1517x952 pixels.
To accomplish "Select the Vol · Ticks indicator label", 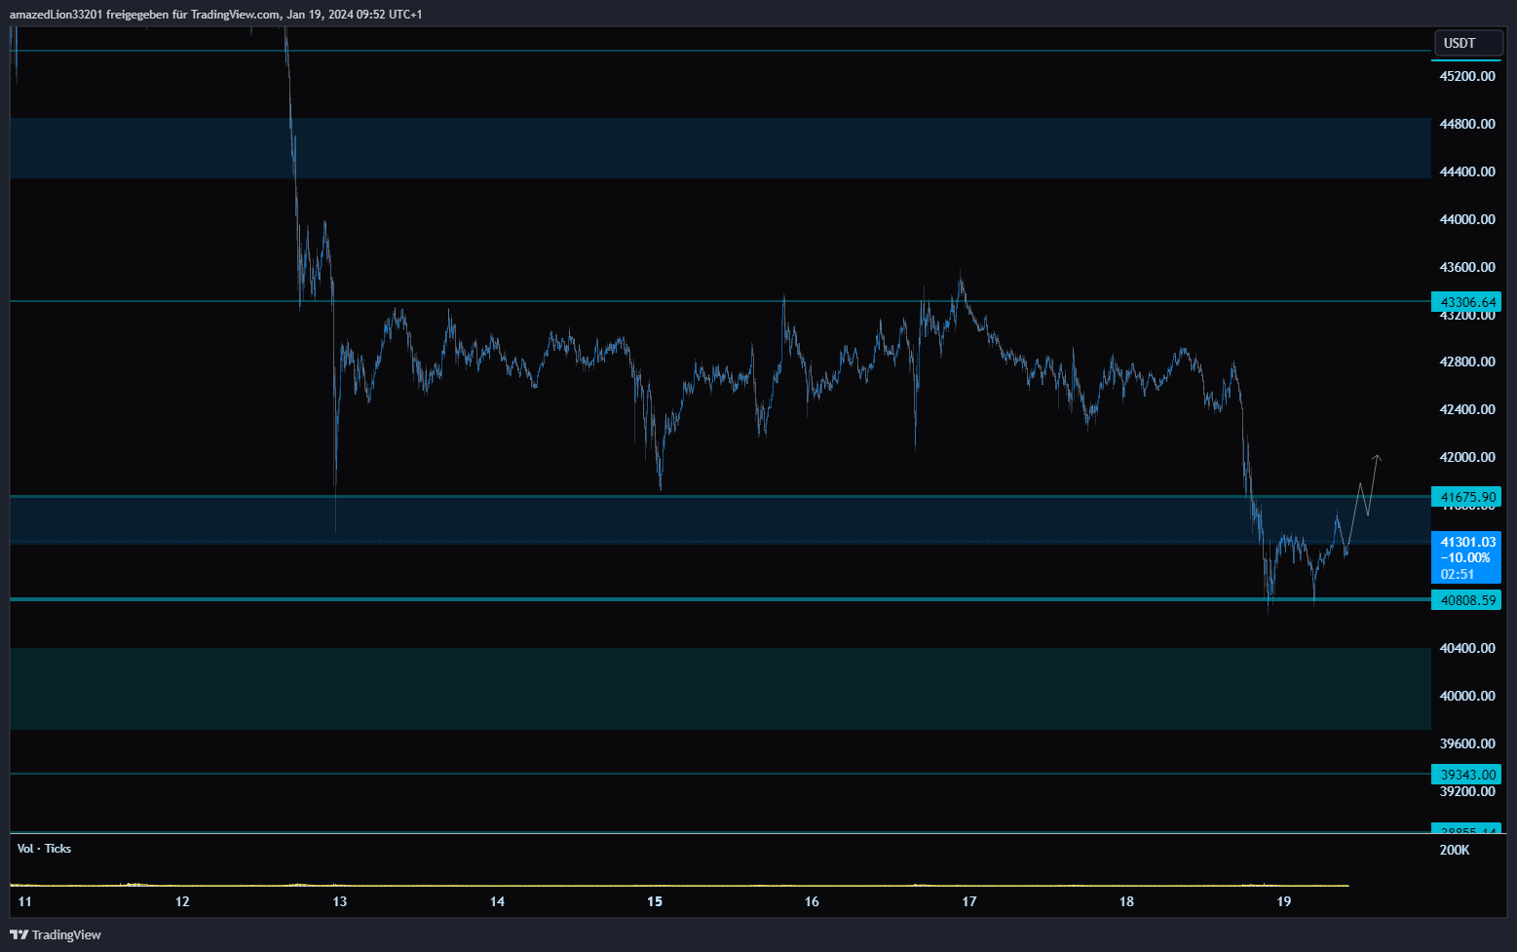I will coord(44,849).
